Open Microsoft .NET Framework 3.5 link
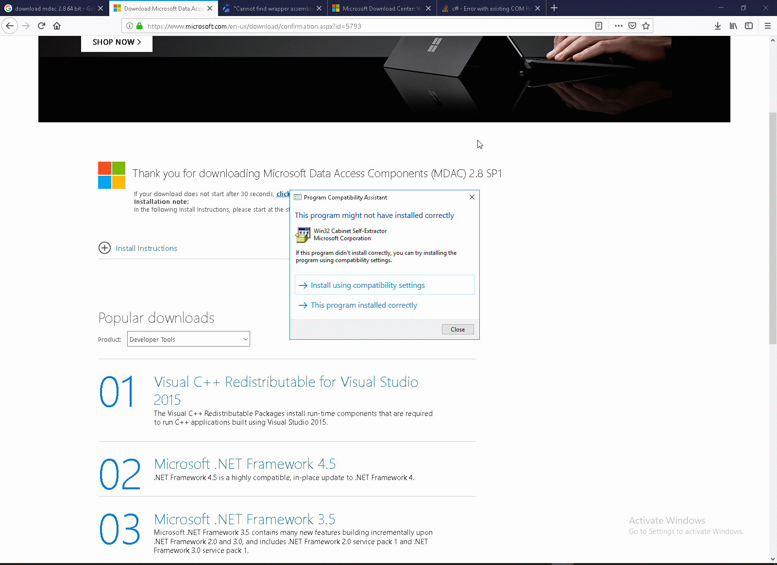The image size is (777, 565). pyautogui.click(x=245, y=519)
